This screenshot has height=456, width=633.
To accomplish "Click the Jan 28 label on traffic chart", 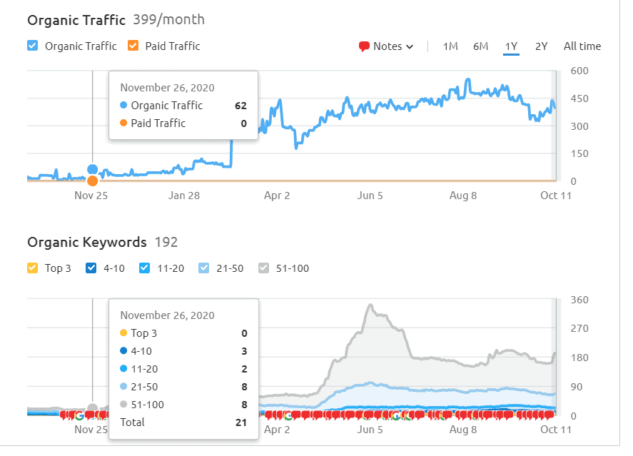I will click(183, 196).
